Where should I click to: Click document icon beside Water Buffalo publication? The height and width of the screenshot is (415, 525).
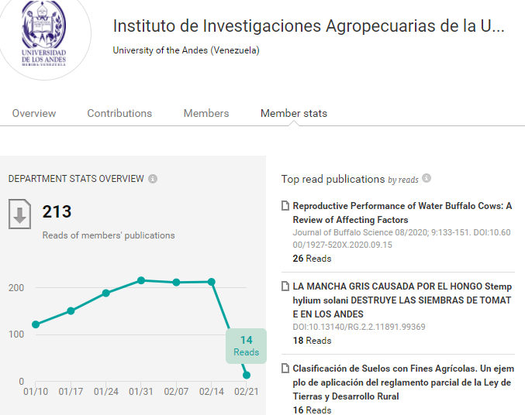285,206
